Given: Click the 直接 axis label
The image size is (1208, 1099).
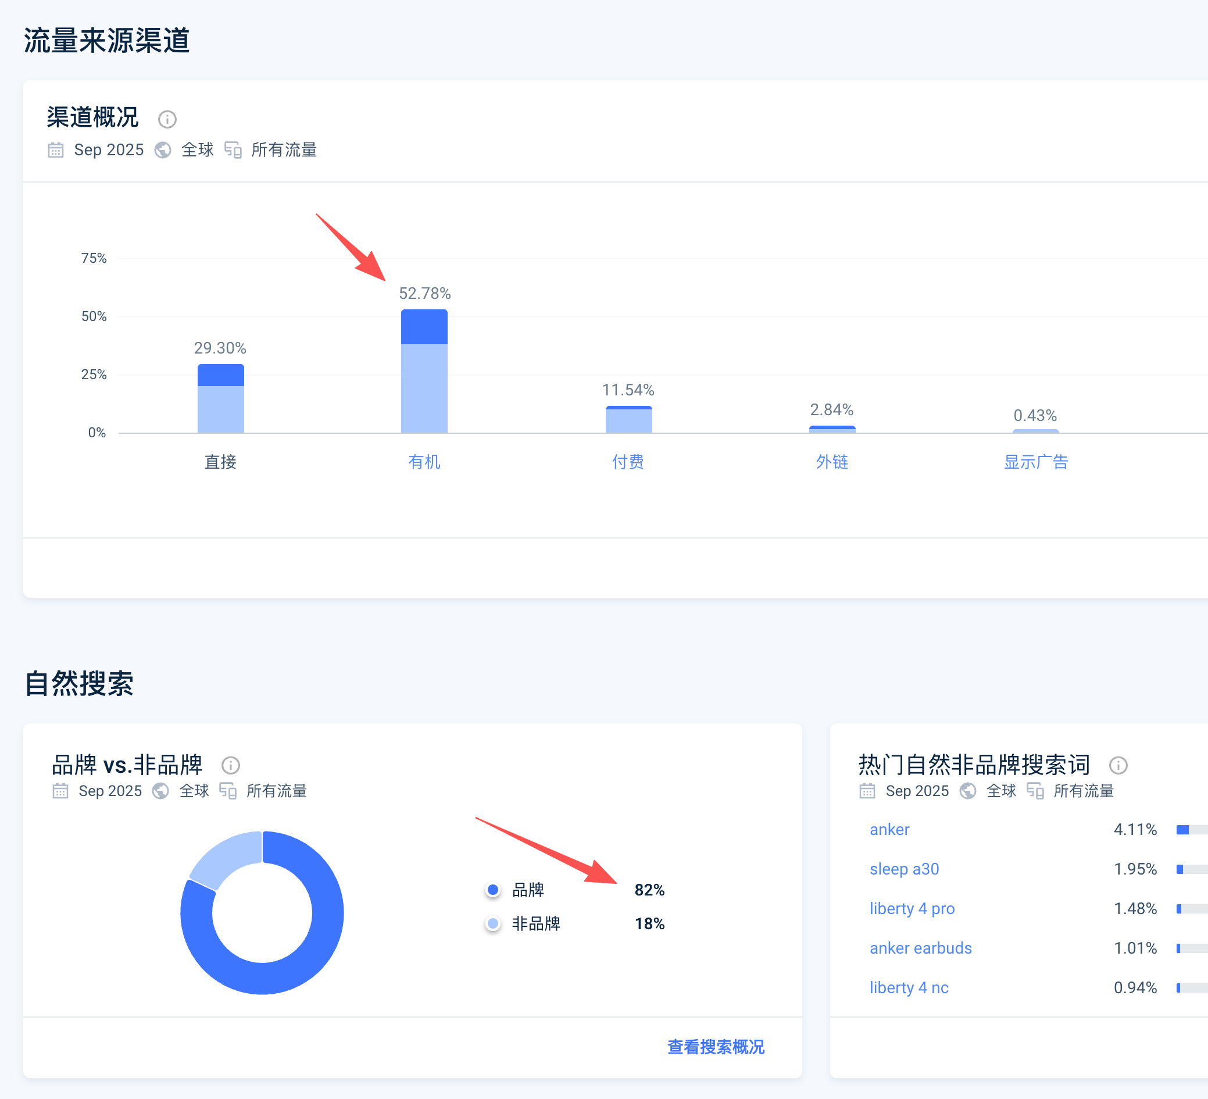Looking at the screenshot, I should 220,462.
